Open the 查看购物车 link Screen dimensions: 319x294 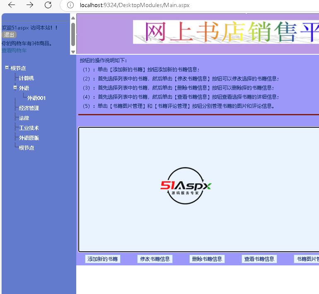[14, 51]
